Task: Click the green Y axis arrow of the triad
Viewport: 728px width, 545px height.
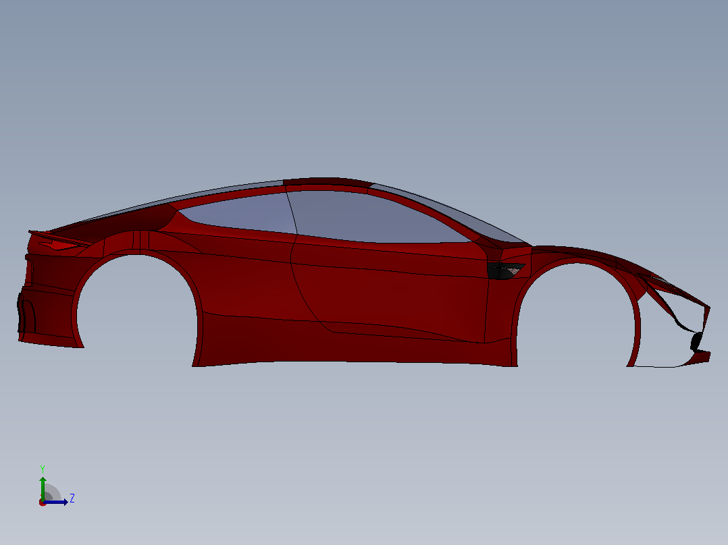Action: tap(43, 488)
